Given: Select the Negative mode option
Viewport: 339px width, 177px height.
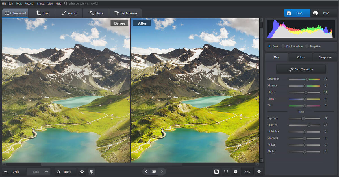Looking at the screenshot, I should click(x=307, y=46).
